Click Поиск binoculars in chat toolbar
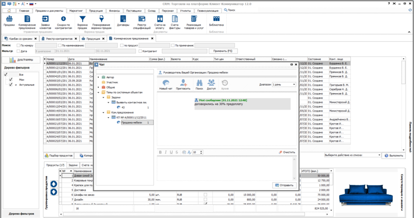The height and width of the screenshot is (218, 414). coord(199,85)
